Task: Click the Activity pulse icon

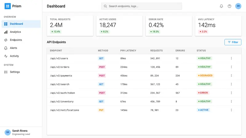Action: (6, 56)
